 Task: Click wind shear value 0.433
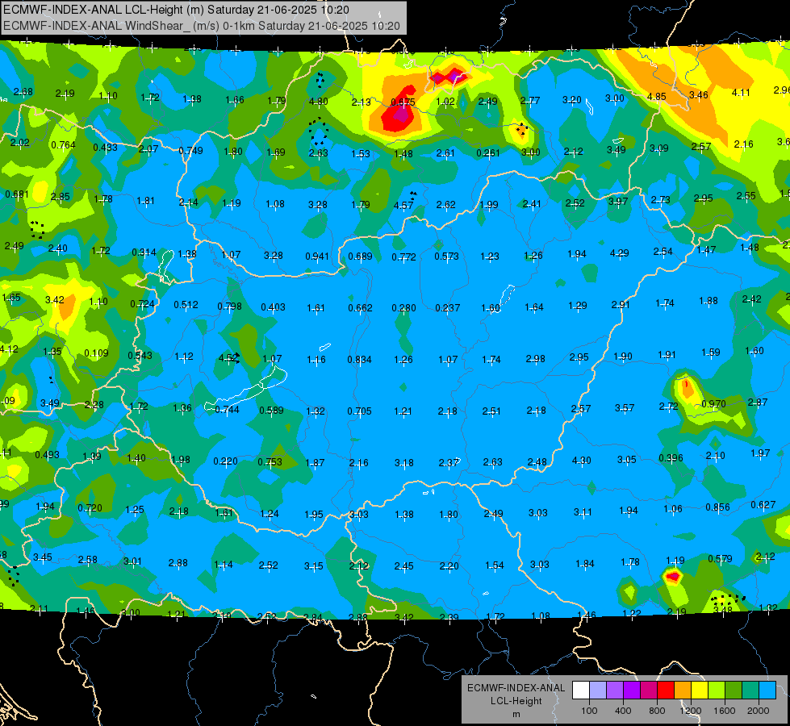(105, 148)
